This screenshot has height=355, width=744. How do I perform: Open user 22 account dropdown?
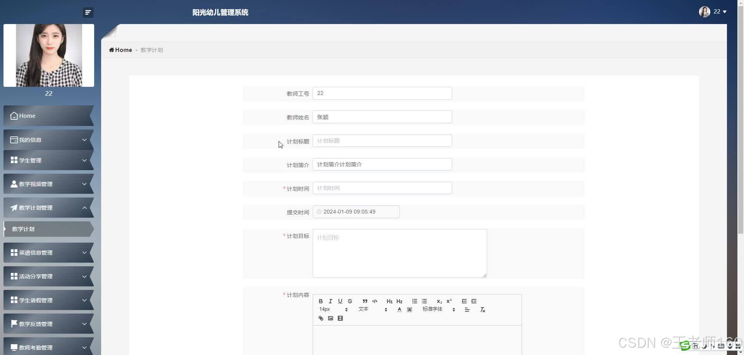coord(713,12)
